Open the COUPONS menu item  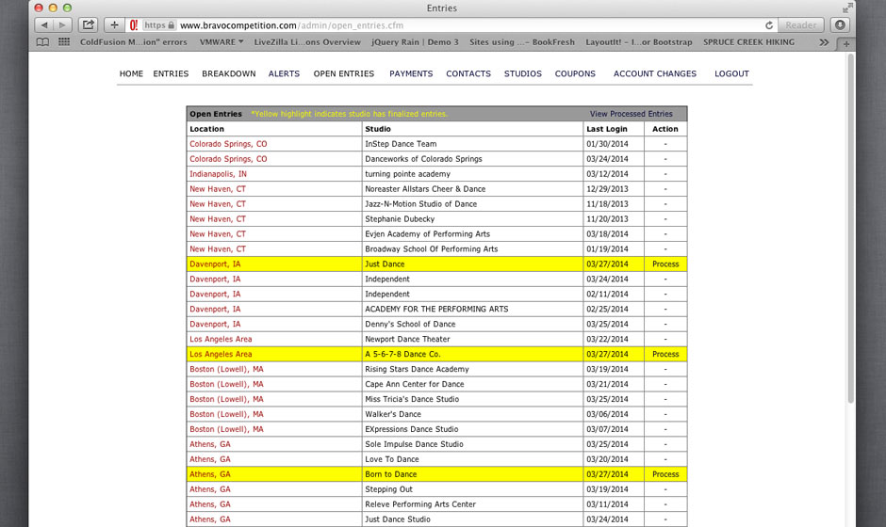click(x=575, y=74)
